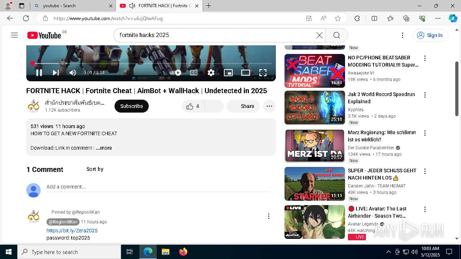Open File Explorer from taskbar
The image size is (461, 259).
pos(165,252)
